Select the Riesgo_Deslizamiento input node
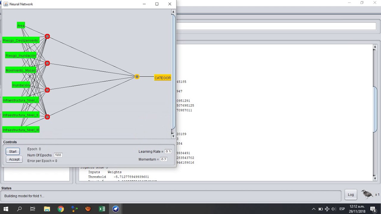 click(21, 40)
